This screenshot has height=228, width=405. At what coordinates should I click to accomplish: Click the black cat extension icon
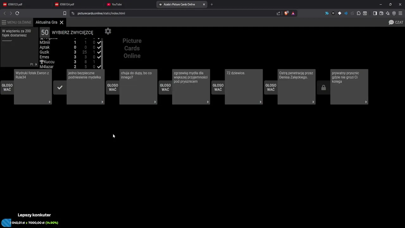[333, 13]
